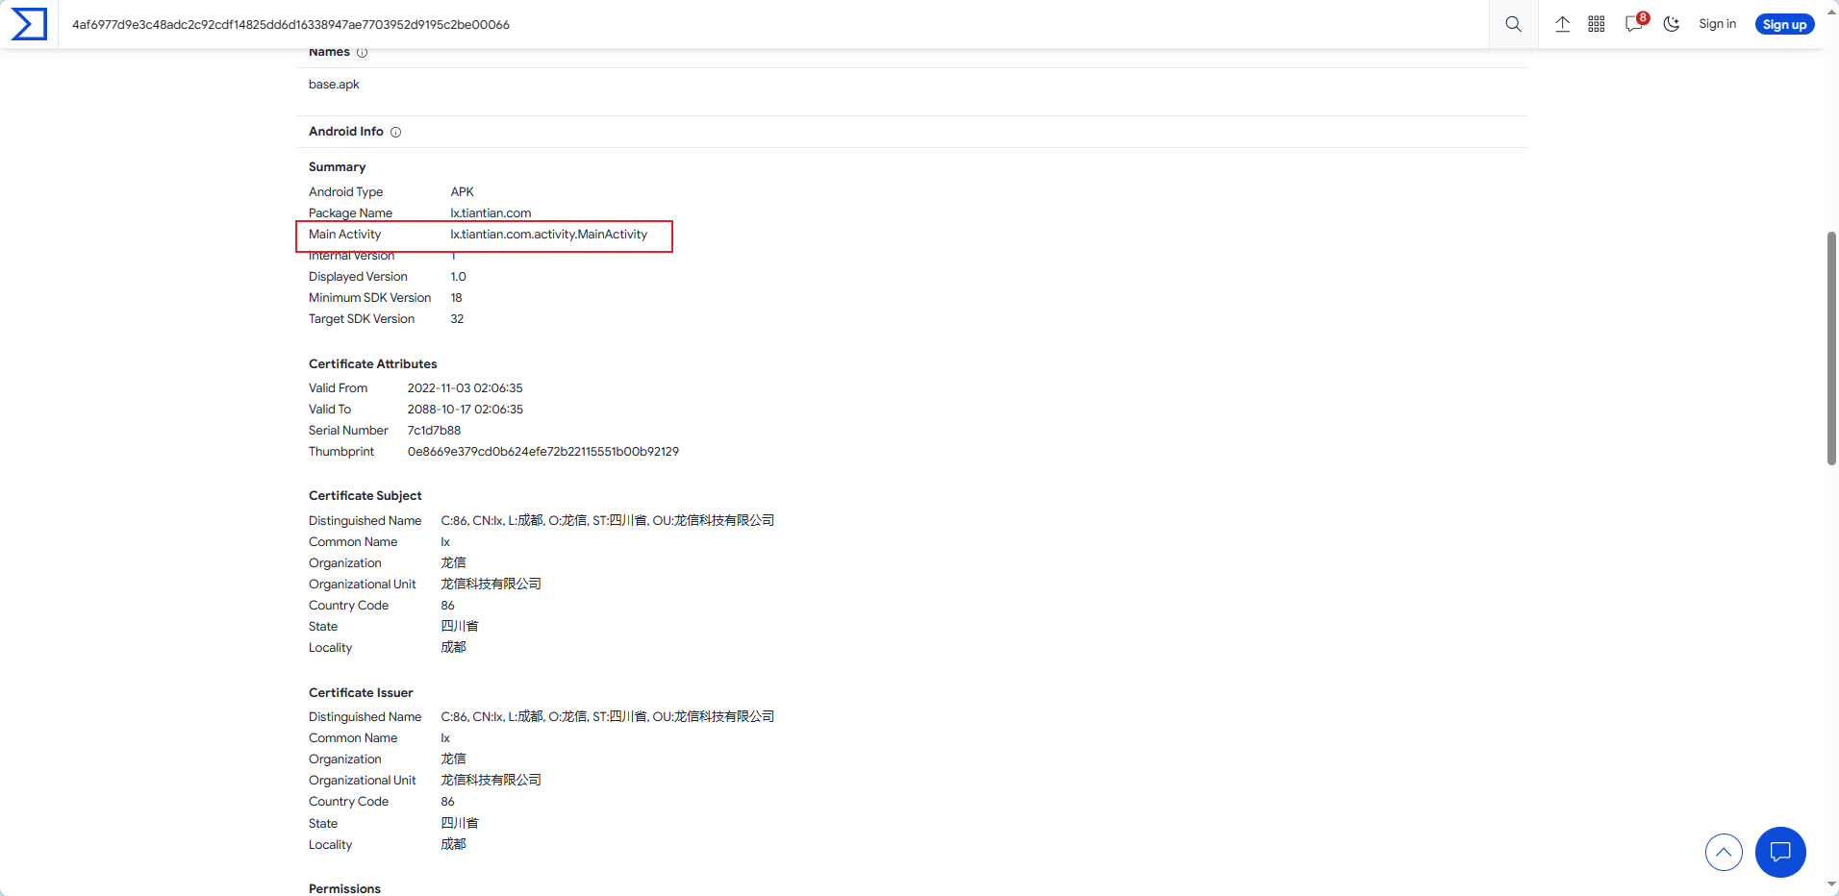1839x896 pixels.
Task: Click the vertical scrollbar thumb
Action: coord(1831,348)
